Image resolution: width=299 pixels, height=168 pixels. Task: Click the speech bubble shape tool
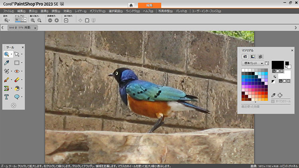(x=17, y=97)
